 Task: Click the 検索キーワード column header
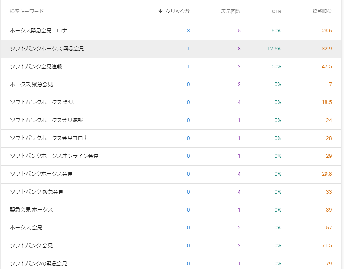[27, 11]
